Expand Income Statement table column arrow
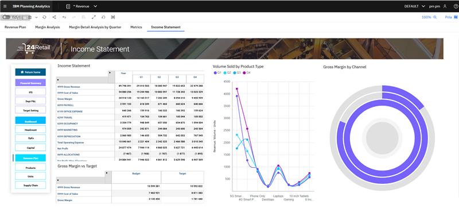This screenshot has height=220, width=459. tap(110, 72)
